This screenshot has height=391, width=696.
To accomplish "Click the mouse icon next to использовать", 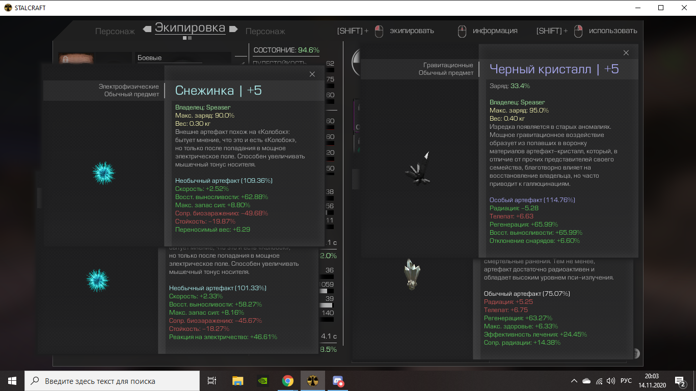I will [578, 32].
